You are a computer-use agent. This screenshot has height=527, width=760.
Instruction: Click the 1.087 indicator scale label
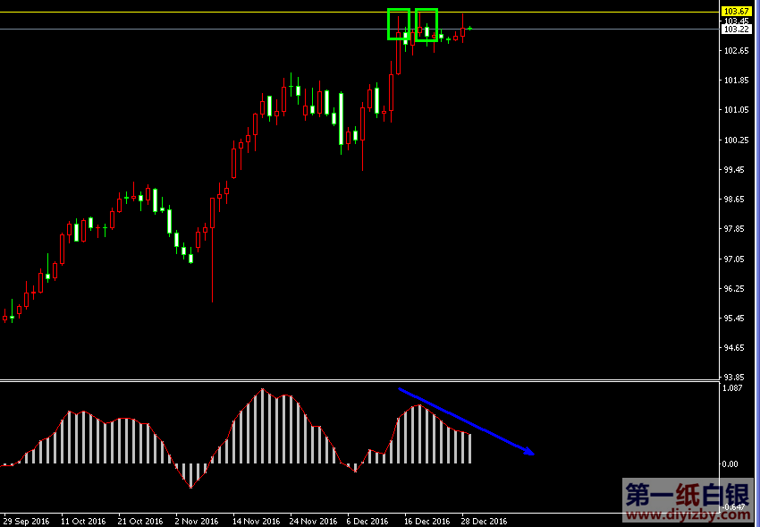(730, 388)
